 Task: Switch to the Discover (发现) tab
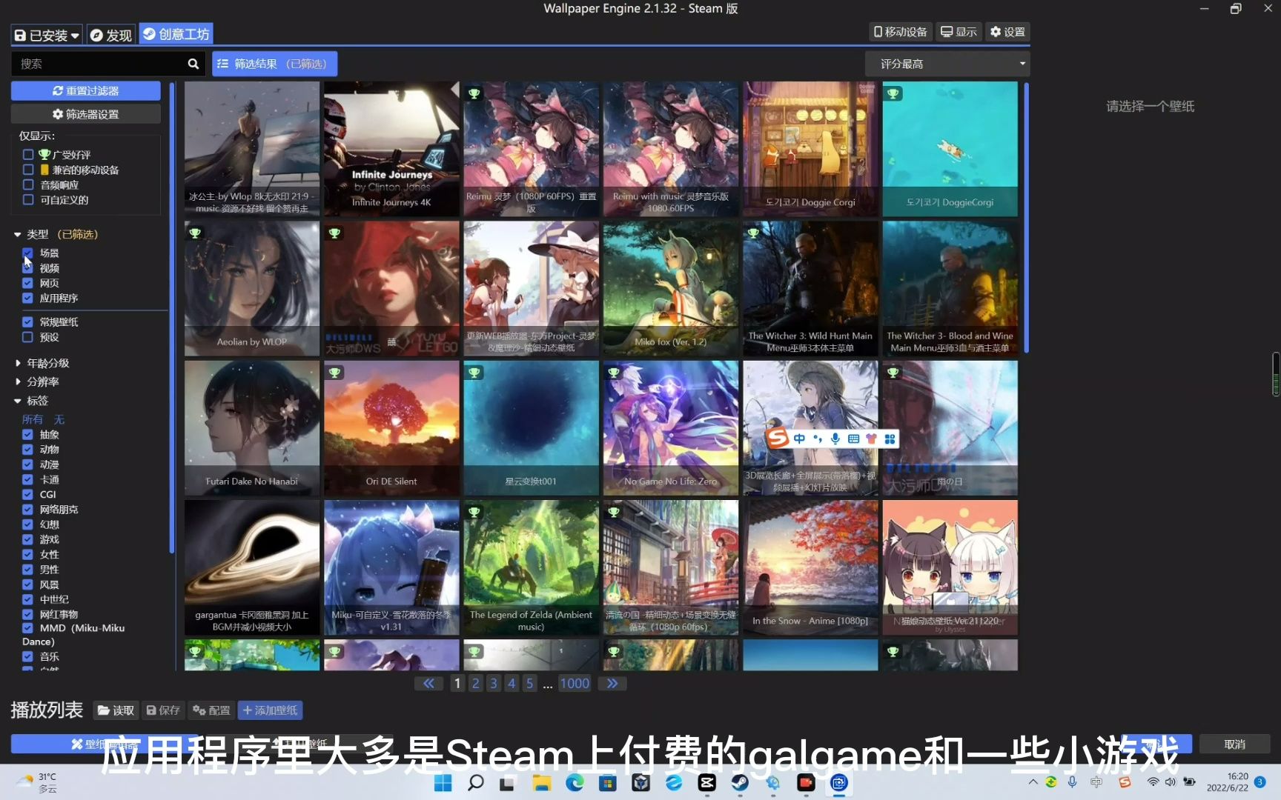point(111,35)
